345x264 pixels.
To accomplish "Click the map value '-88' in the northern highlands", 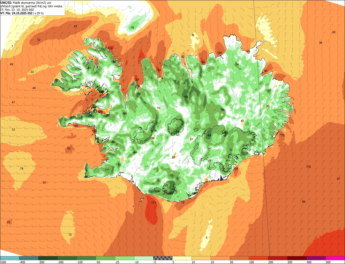I will pyautogui.click(x=185, y=97).
